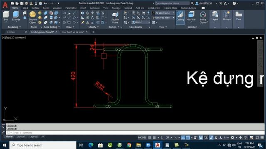The width and height of the screenshot is (266, 149).
Task: Switch to the Parametric ribbon tab
Action: click(x=71, y=8)
